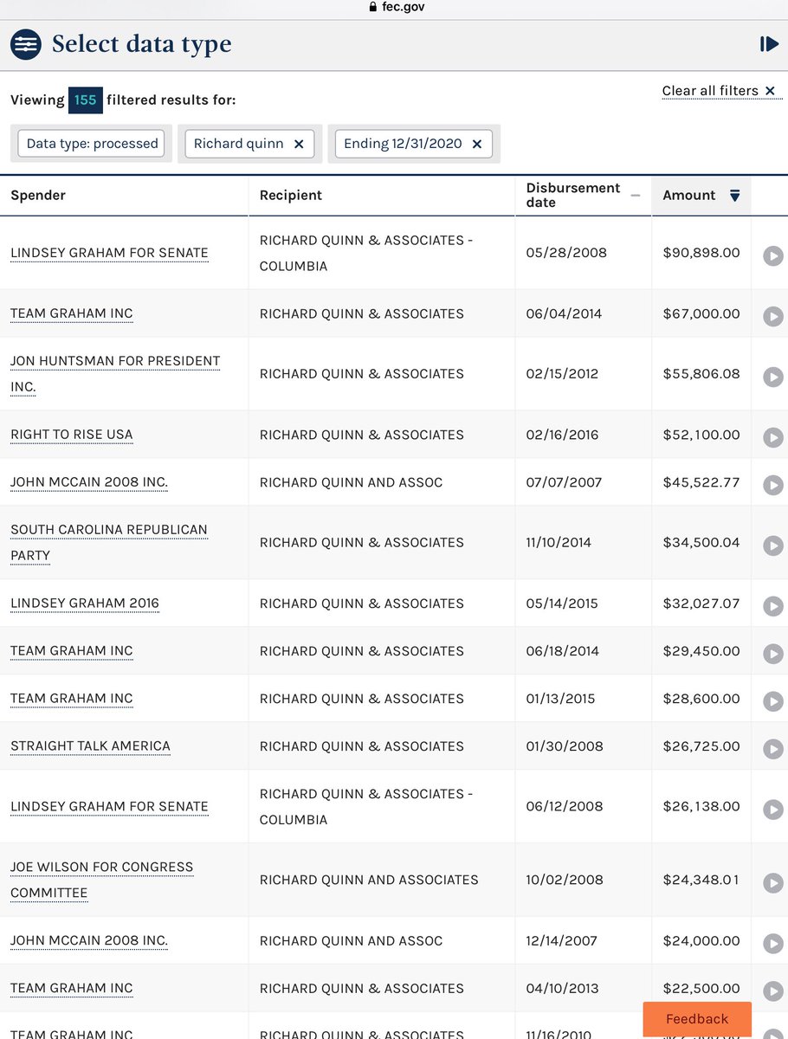Expand details for the $22,500.00 row
Image resolution: width=788 pixels, height=1039 pixels.
(x=772, y=991)
